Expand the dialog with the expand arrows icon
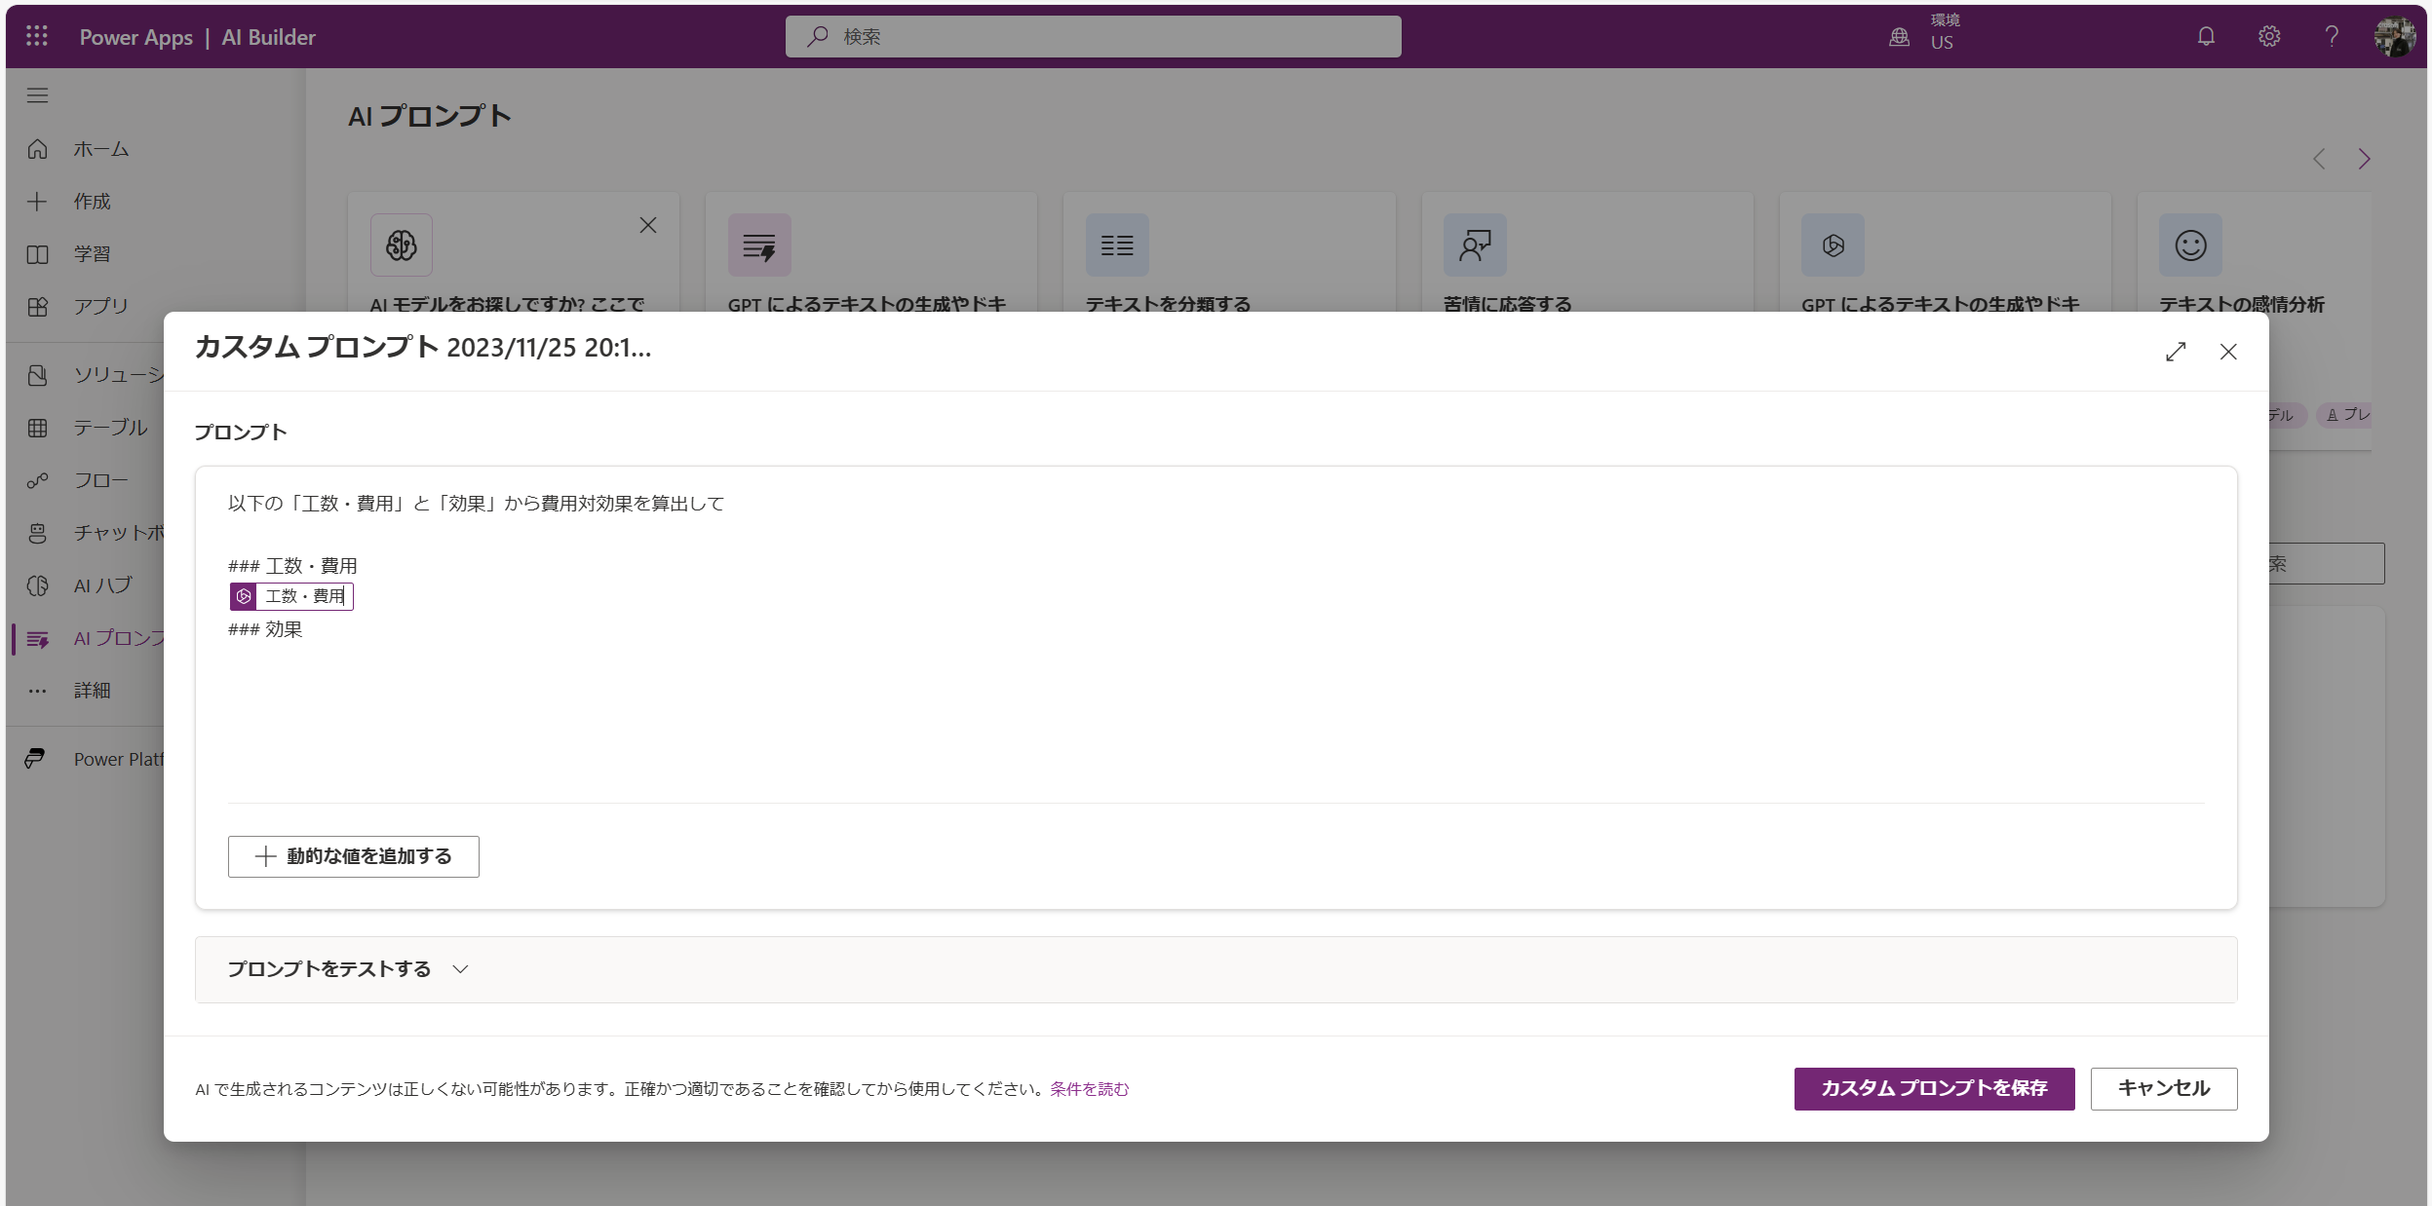2432x1206 pixels. coord(2176,352)
